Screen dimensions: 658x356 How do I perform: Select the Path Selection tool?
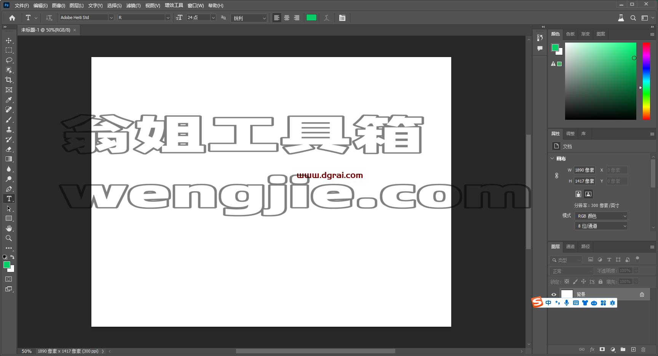point(9,208)
